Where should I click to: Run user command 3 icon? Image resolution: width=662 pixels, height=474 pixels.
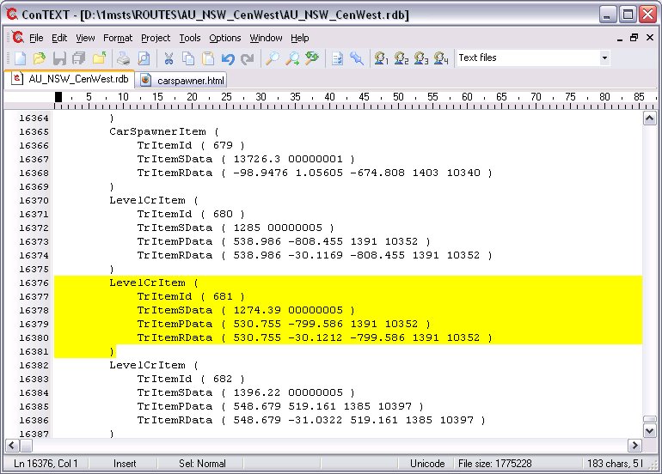click(x=421, y=58)
